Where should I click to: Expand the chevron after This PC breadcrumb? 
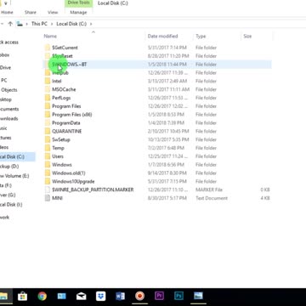[52, 24]
